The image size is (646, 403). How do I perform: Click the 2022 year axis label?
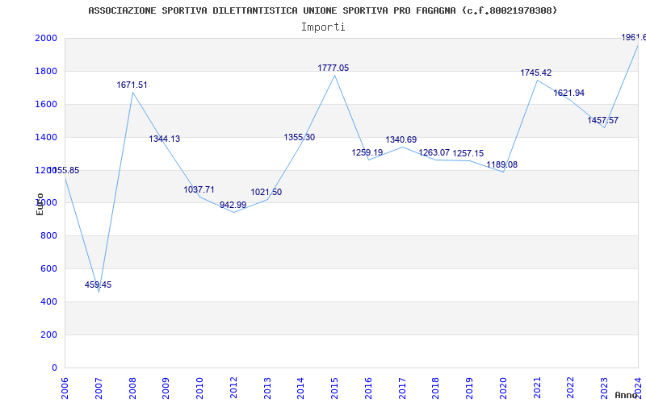[x=571, y=388]
